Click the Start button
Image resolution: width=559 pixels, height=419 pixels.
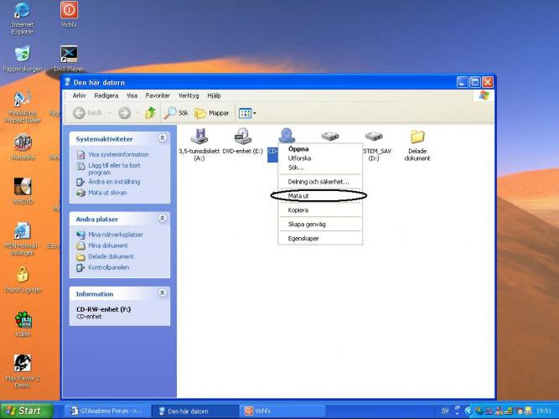point(27,411)
